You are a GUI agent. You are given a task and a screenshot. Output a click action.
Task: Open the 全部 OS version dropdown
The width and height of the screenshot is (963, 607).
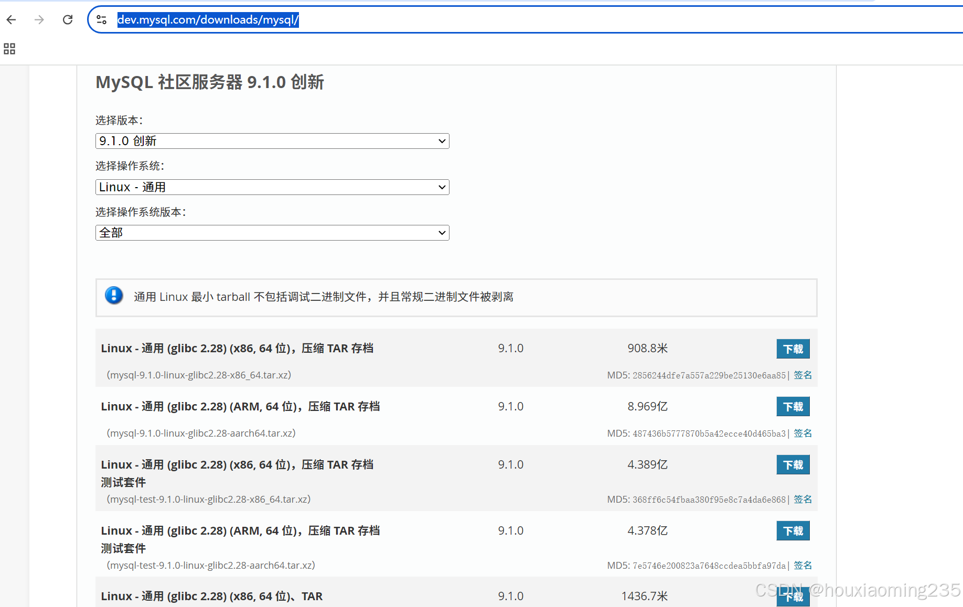[272, 233]
